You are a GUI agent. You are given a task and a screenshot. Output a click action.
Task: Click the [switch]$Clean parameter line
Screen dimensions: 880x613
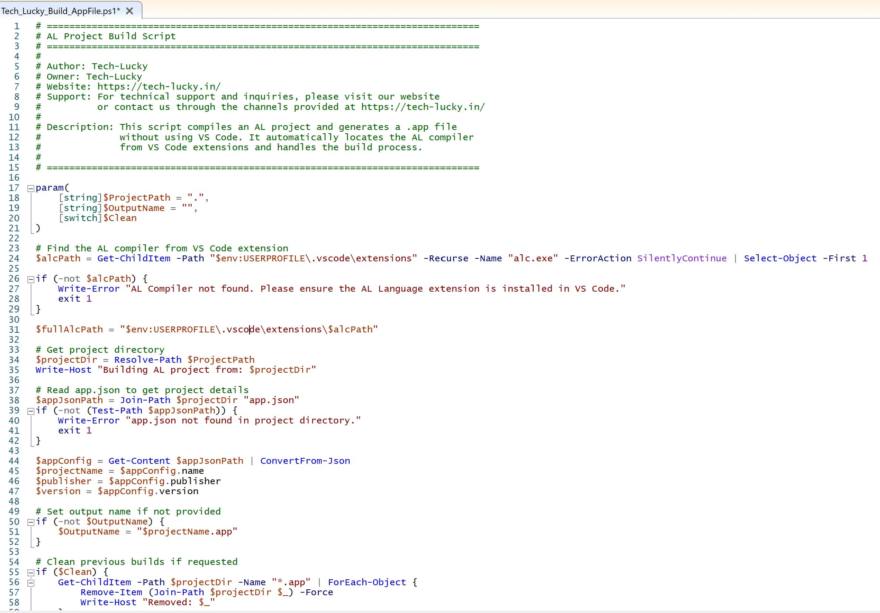(98, 218)
